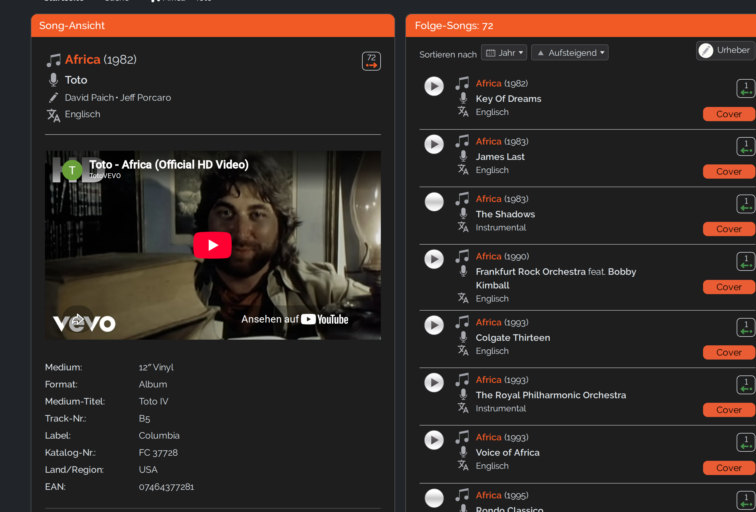Open artist Colgate Thirteen
The width and height of the screenshot is (756, 512).
tap(513, 338)
